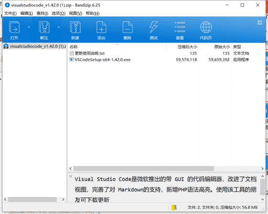Click the tree panel scroll left arrow

[5, 199]
